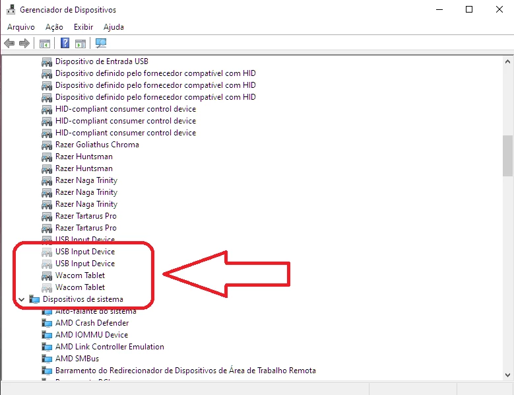The height and width of the screenshot is (395, 514).
Task: Click the scrollbar down arrow
Action: tap(507, 375)
